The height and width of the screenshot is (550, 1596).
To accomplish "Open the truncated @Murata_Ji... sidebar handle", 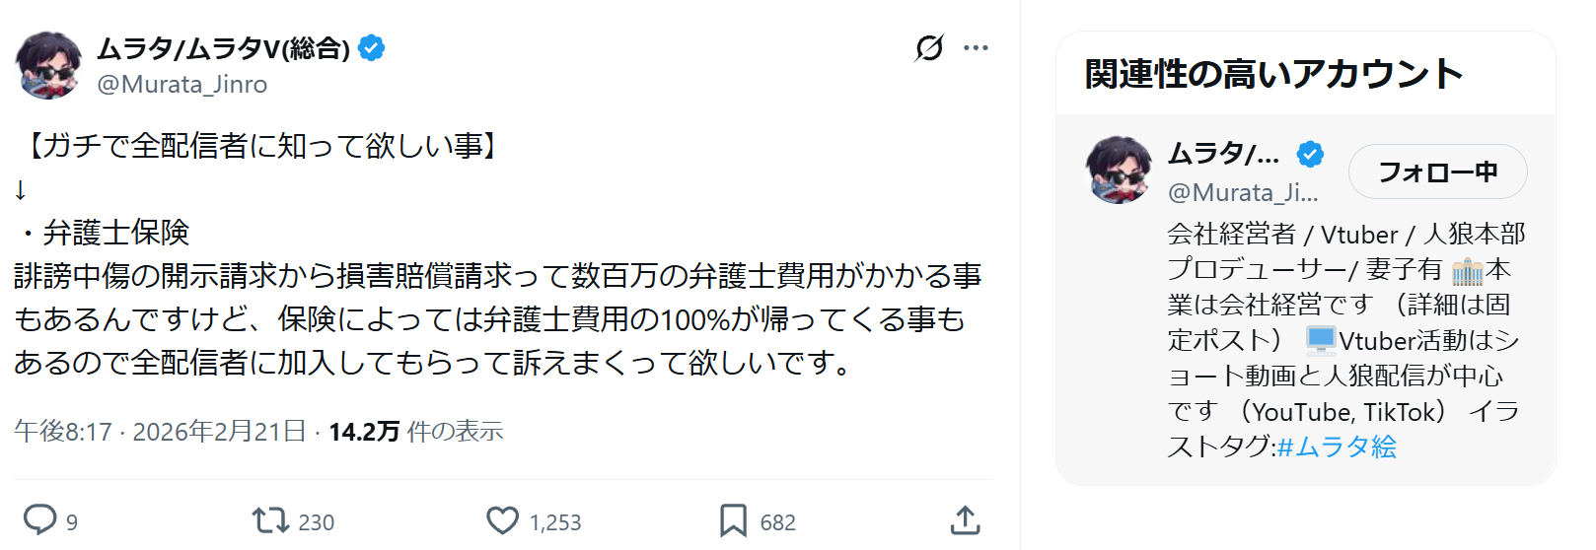I will (1243, 192).
